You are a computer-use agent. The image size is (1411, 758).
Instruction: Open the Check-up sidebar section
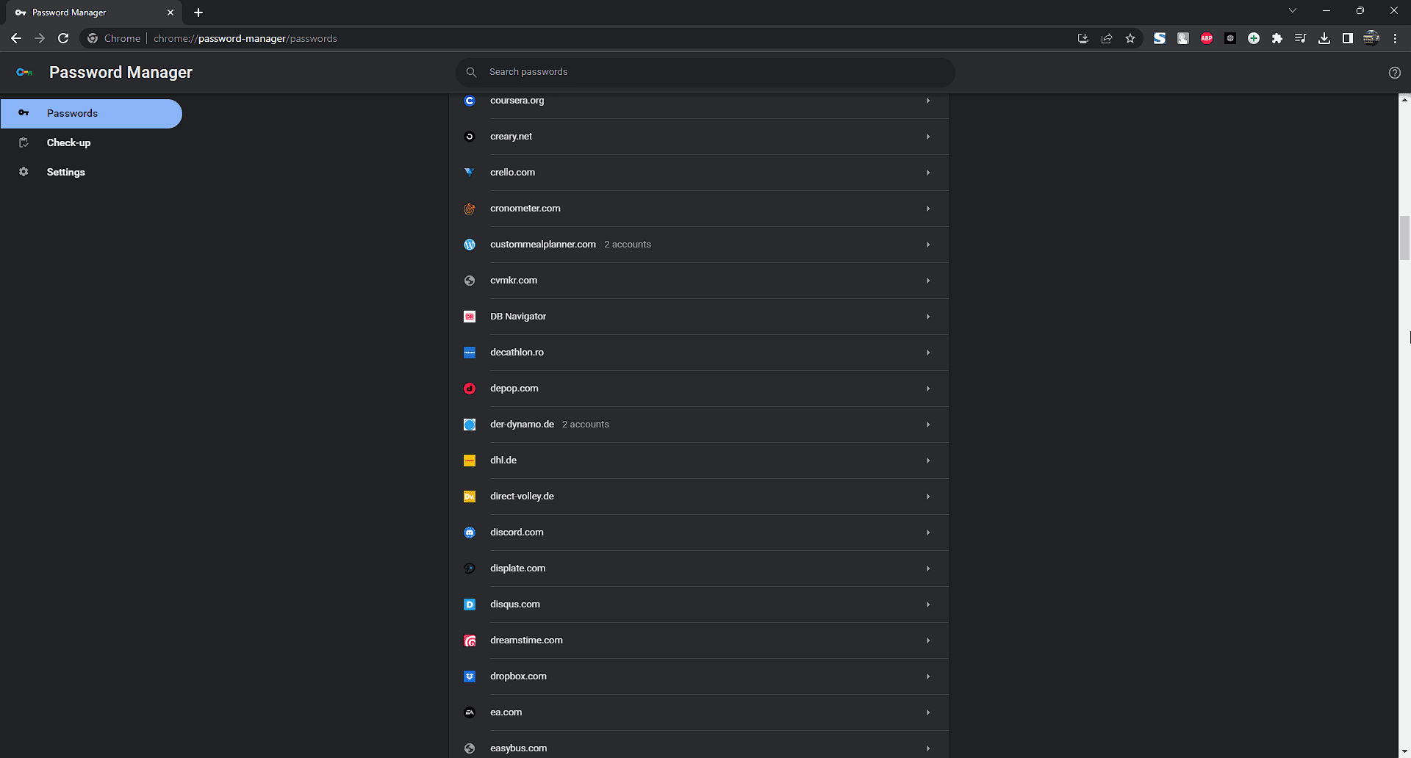pos(91,142)
